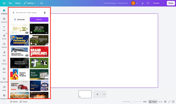
Task: Select the Business Plan Presentation template
Action: 39,40
